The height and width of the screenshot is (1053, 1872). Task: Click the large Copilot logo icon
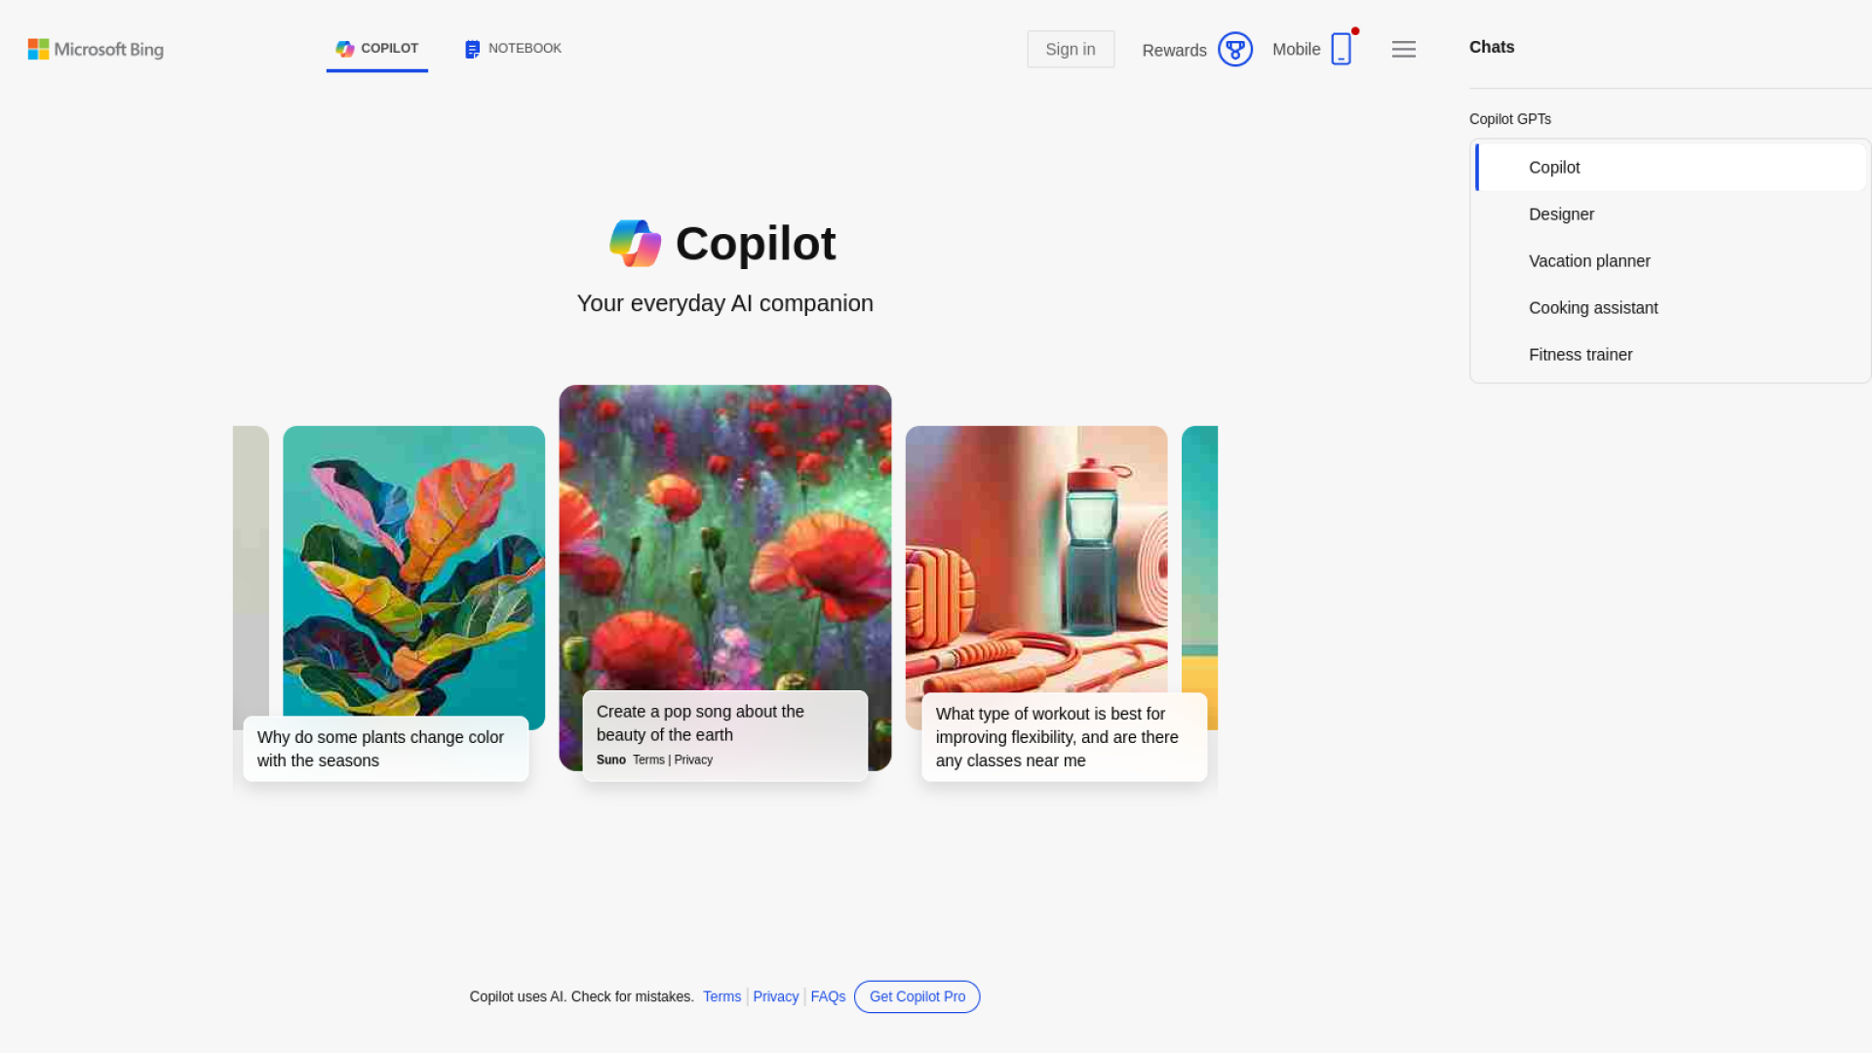636,244
